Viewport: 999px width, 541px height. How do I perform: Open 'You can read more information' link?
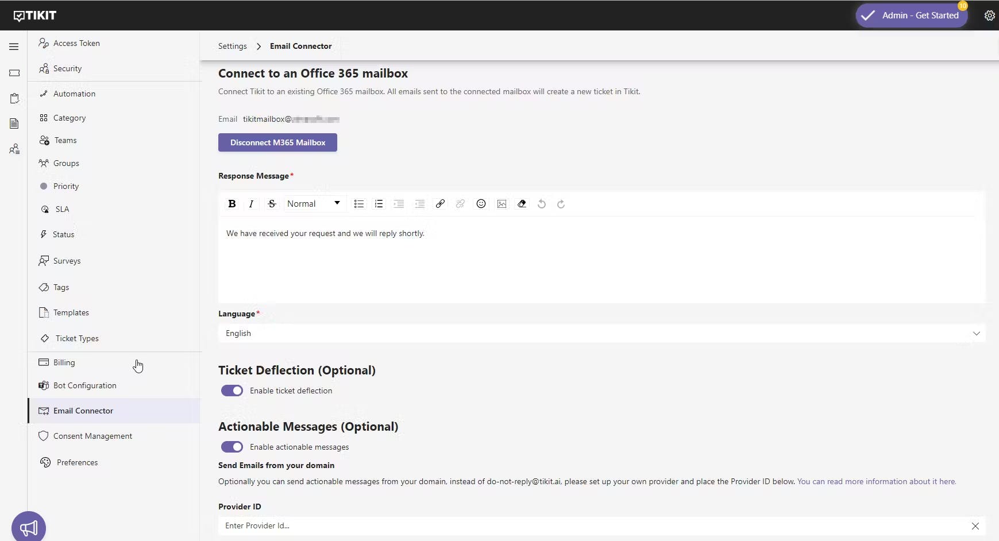877,481
